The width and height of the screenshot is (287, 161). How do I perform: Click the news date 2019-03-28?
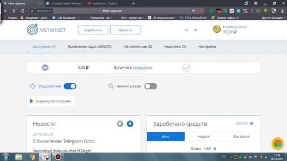pyautogui.click(x=43, y=134)
